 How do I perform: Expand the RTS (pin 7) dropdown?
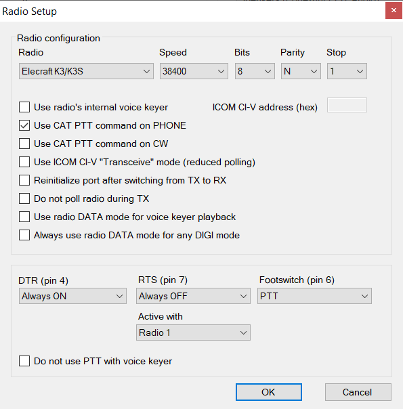click(193, 296)
